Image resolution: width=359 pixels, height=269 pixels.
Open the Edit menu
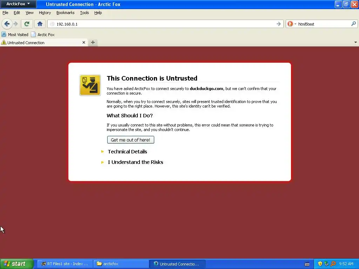[17, 13]
